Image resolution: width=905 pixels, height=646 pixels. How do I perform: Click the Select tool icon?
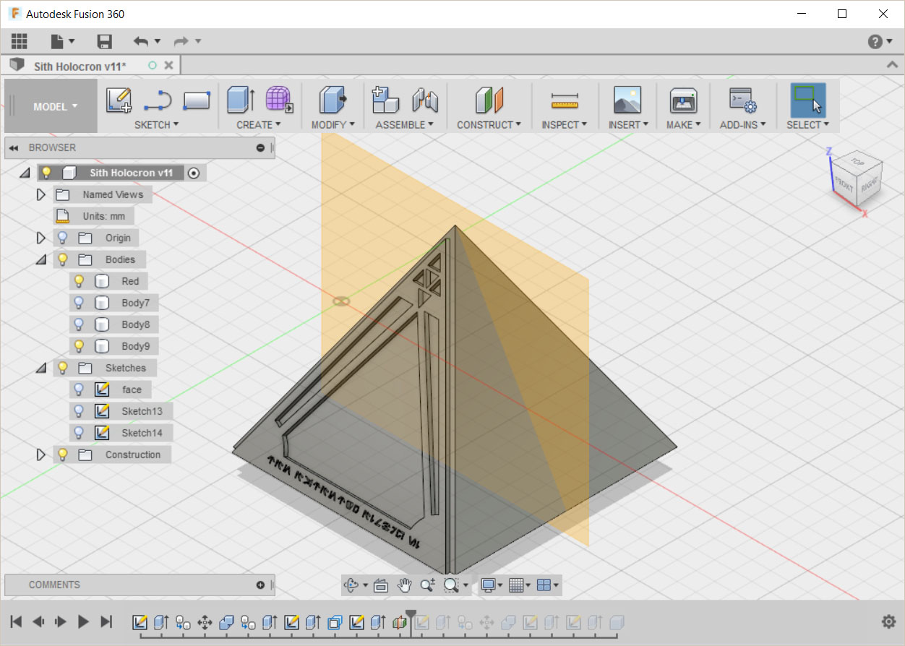click(x=807, y=100)
